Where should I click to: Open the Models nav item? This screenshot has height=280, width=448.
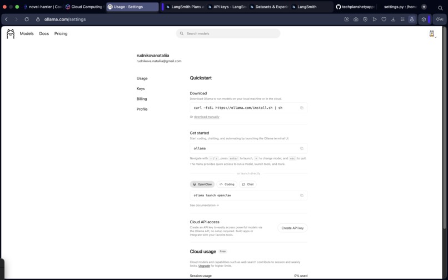[x=27, y=33]
